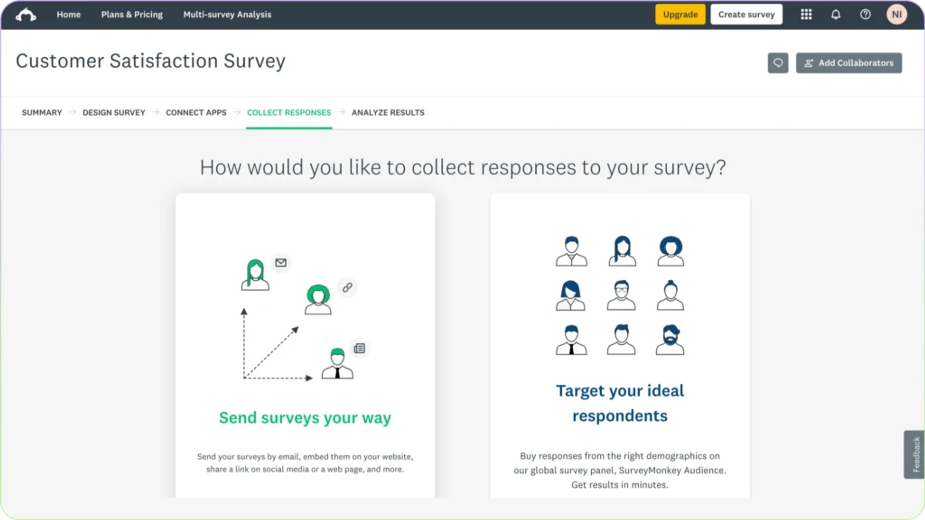Open the comments speech bubble icon

pyautogui.click(x=778, y=63)
